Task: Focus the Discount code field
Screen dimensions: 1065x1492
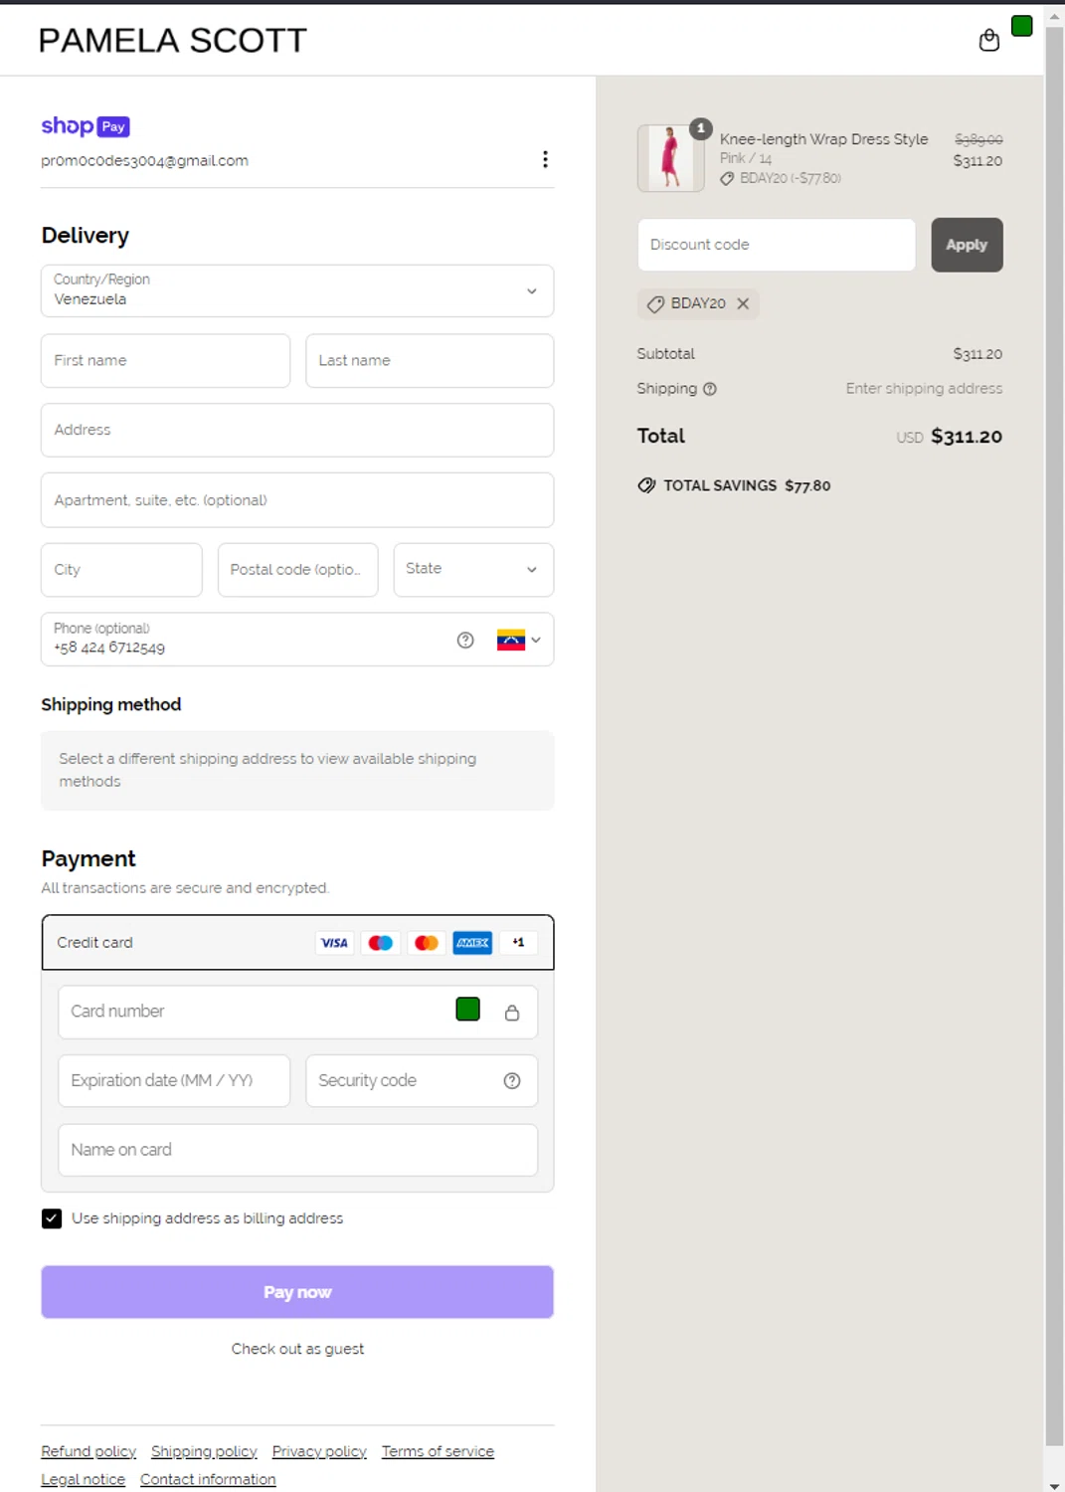Action: (x=777, y=245)
